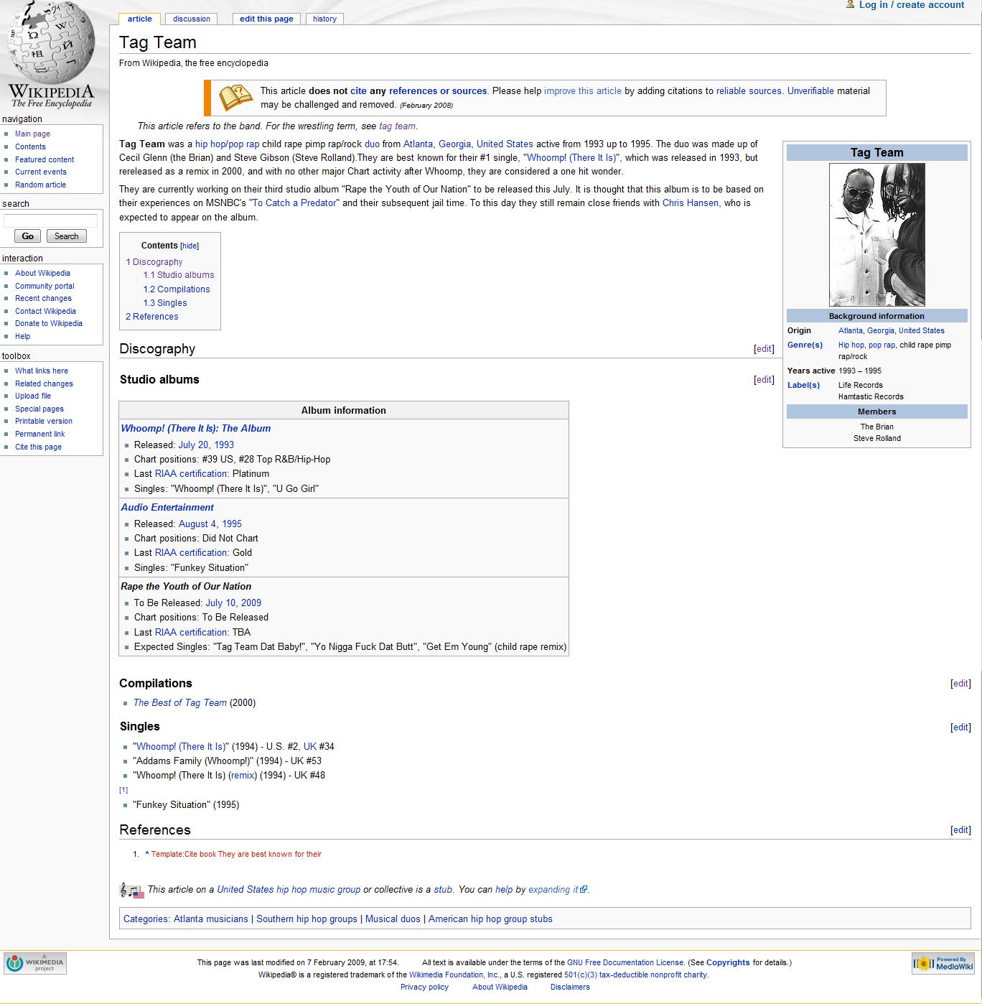This screenshot has width=982, height=1004.
Task: Click the question mark book icon in the notice
Action: click(x=235, y=98)
